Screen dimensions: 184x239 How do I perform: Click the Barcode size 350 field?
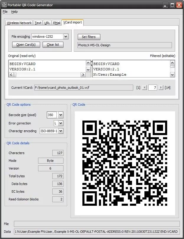(x=52, y=115)
